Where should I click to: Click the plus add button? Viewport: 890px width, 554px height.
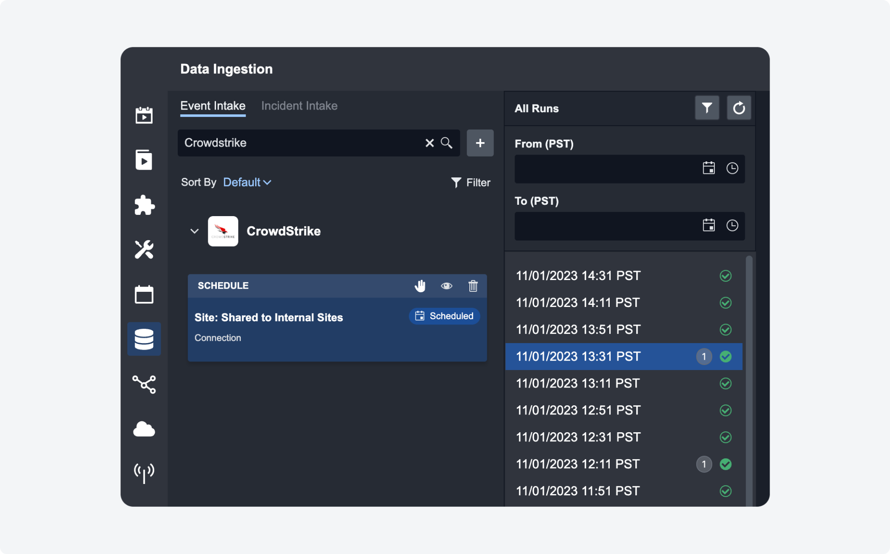pos(480,143)
